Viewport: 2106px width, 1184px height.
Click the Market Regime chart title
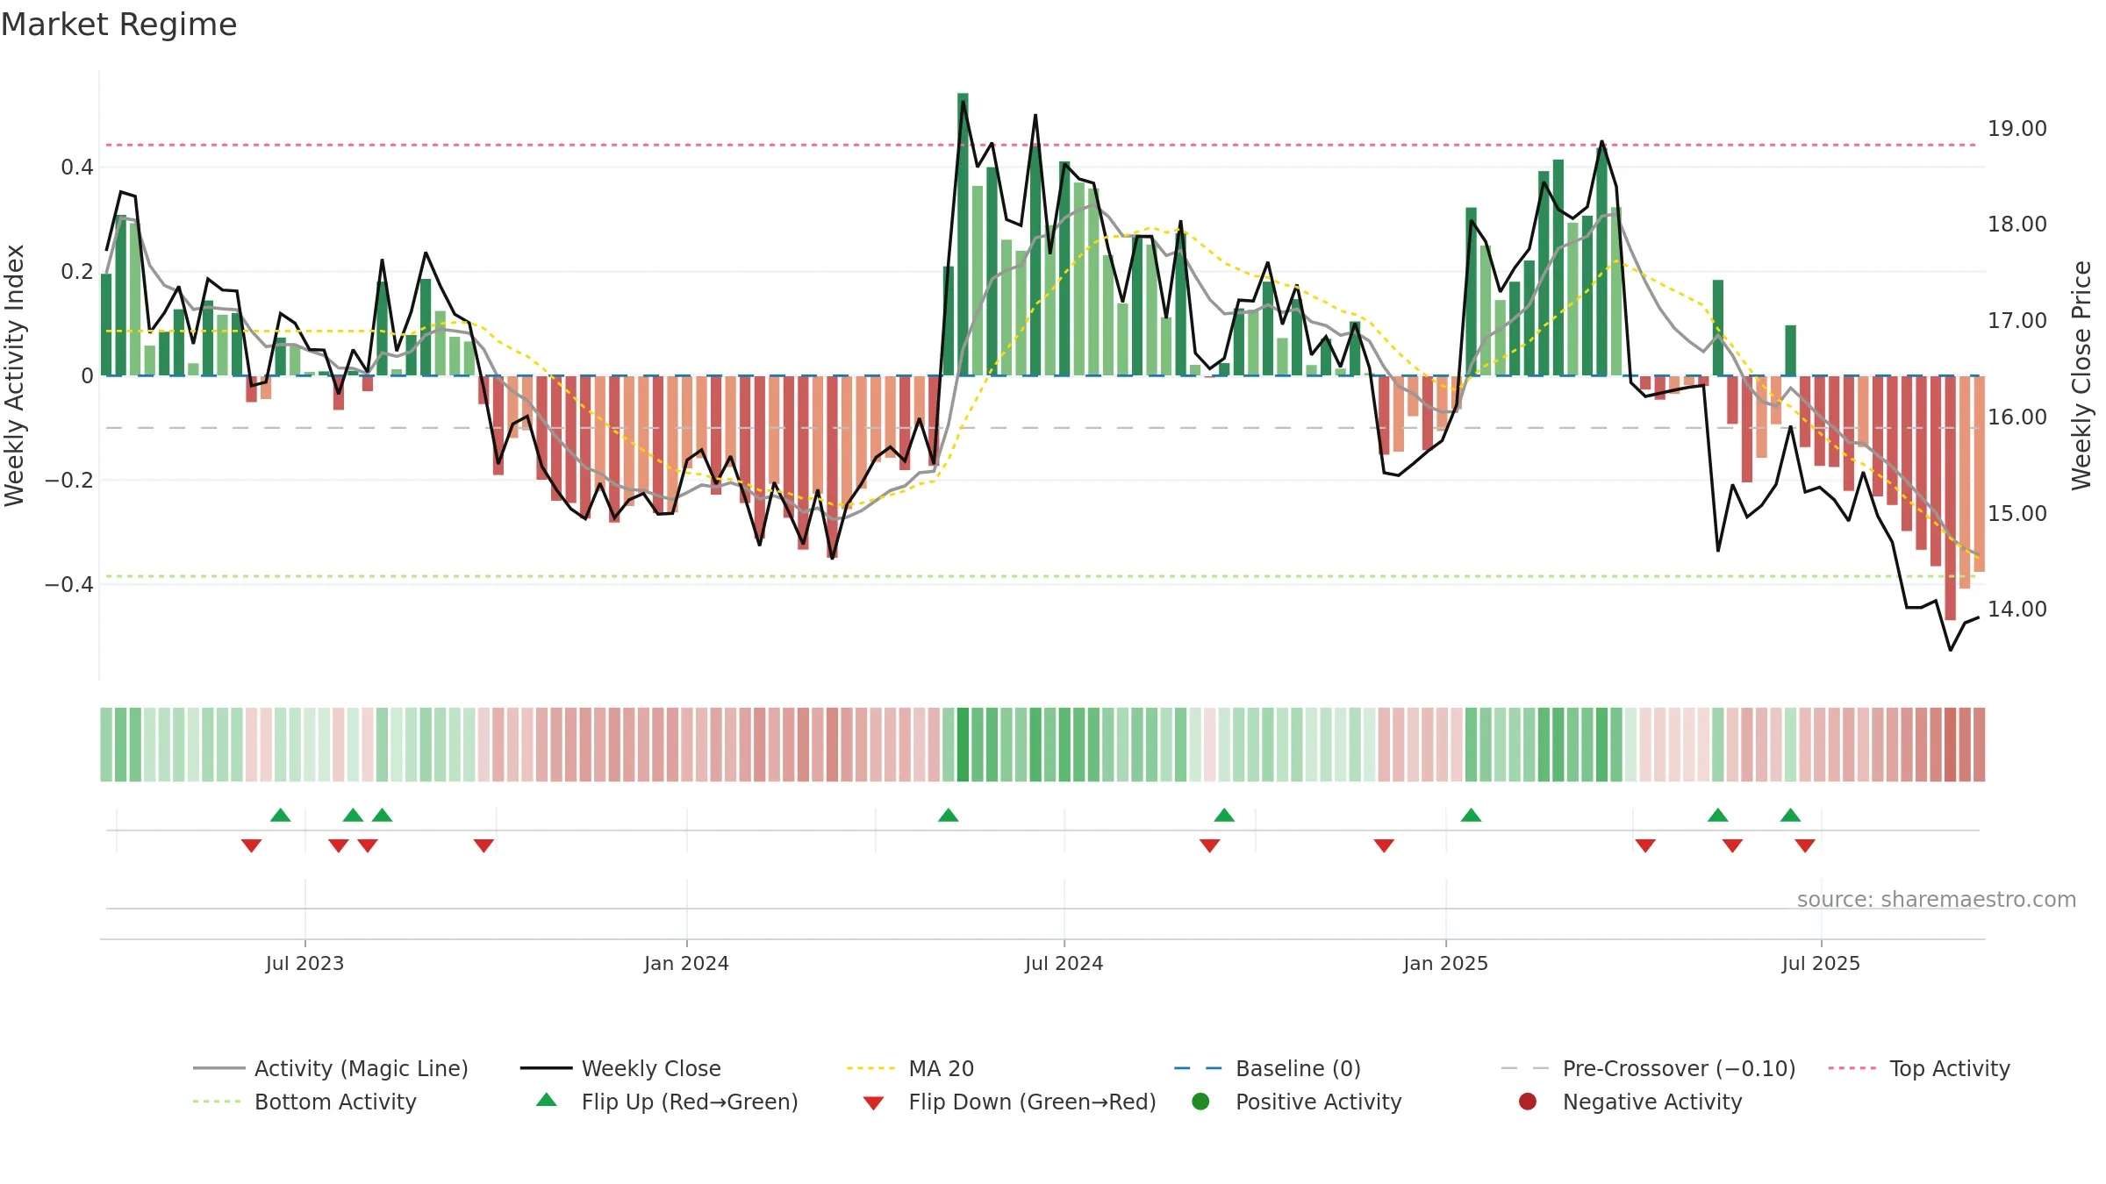[118, 25]
